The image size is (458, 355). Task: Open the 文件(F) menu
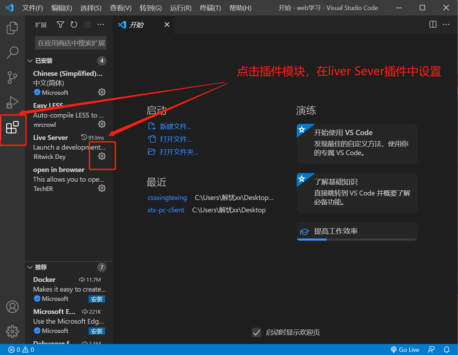point(33,8)
